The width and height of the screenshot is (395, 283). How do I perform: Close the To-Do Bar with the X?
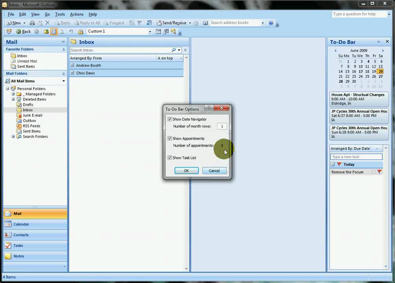coord(387,41)
